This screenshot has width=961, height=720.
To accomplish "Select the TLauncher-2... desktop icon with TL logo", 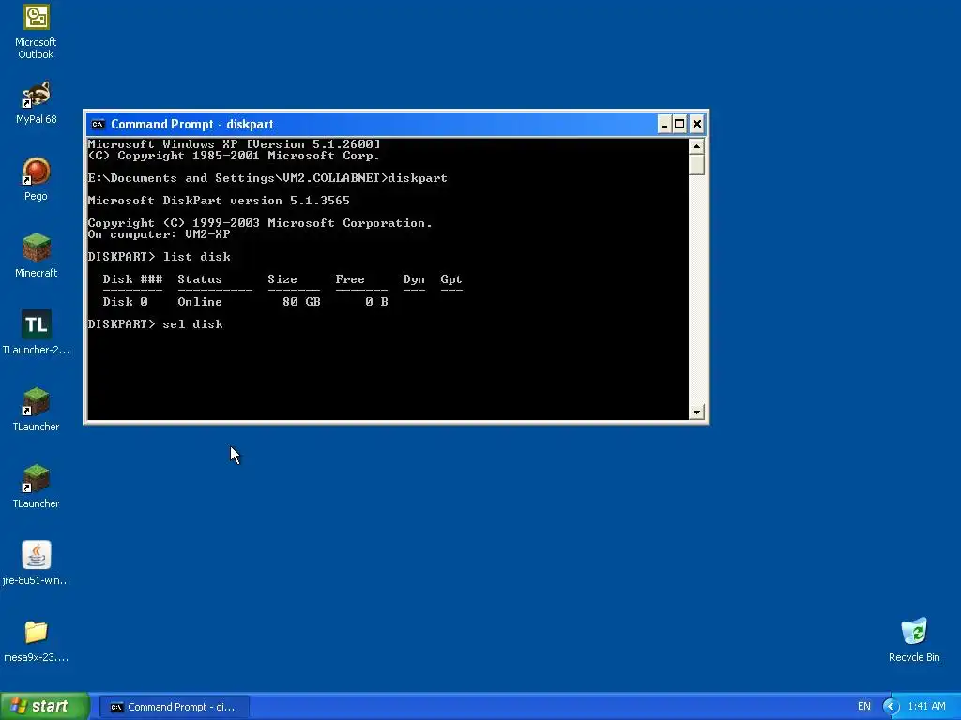I will pyautogui.click(x=37, y=333).
